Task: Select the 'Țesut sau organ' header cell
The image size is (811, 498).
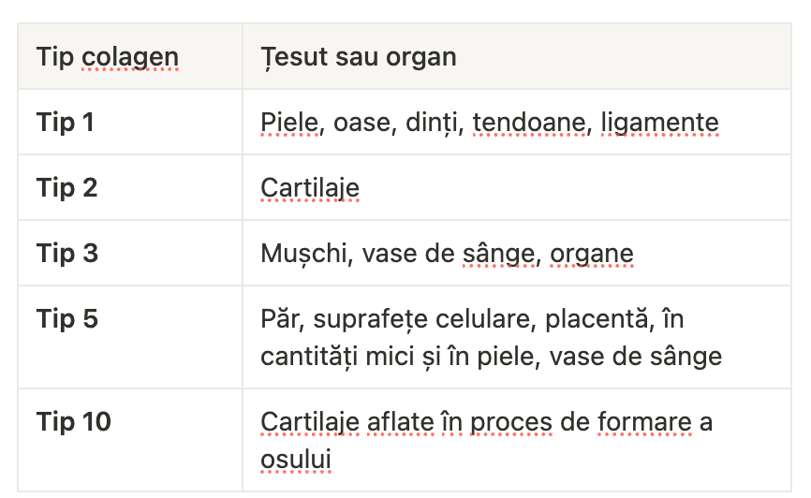Action: coord(517,56)
